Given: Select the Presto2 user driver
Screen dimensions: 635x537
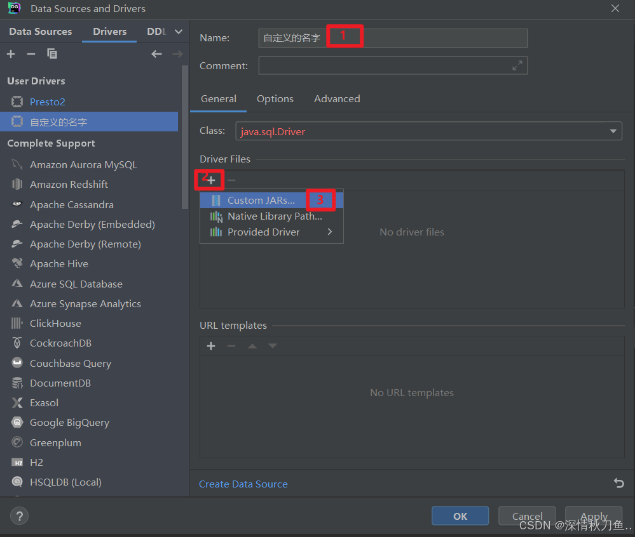Looking at the screenshot, I should tap(89, 102).
